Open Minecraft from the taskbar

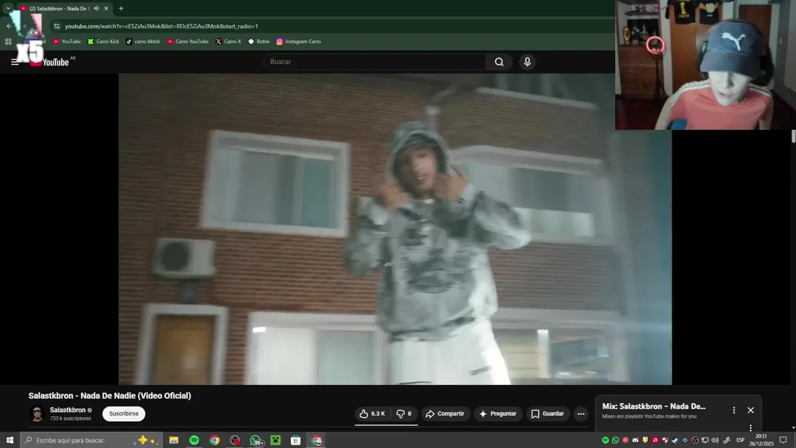[x=275, y=441]
